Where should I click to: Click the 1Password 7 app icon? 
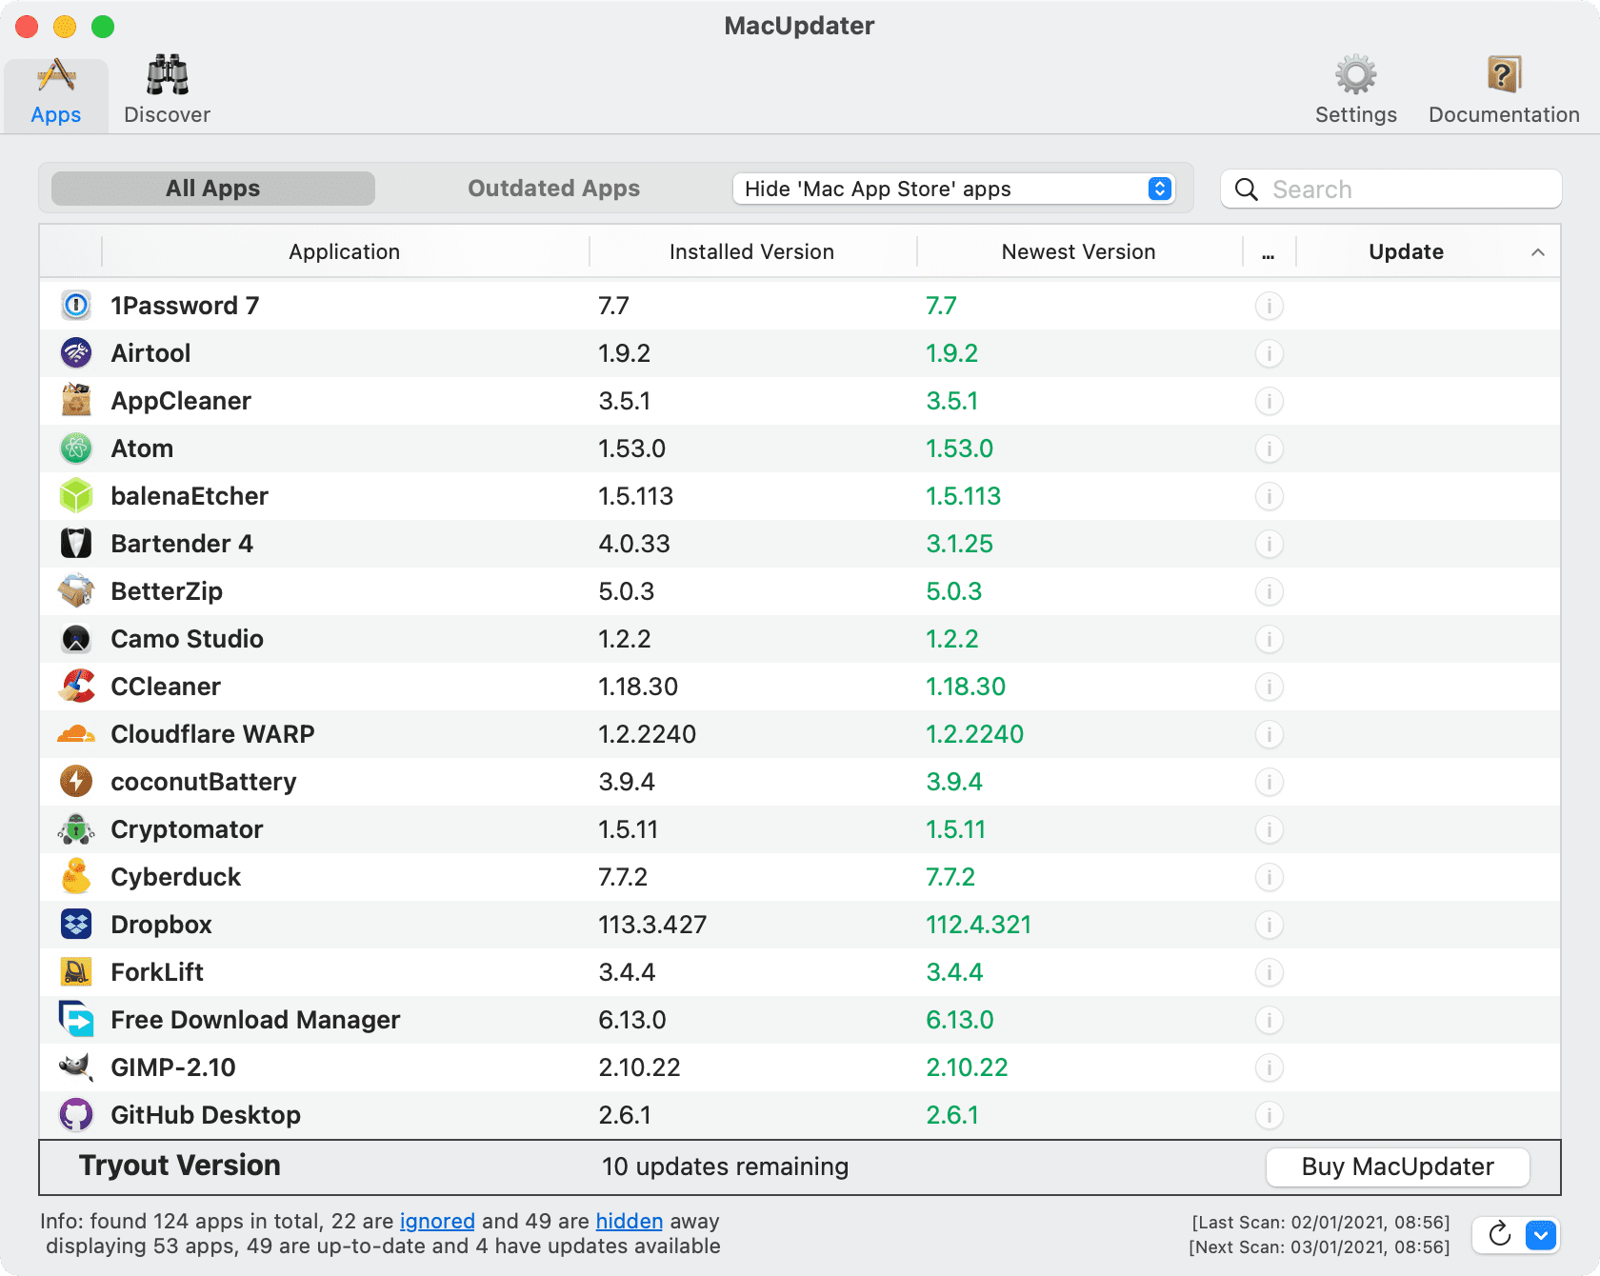click(76, 306)
